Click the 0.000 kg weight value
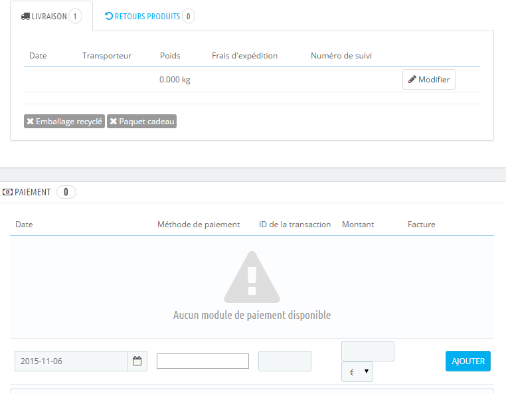This screenshot has height=394, width=506. 175,80
